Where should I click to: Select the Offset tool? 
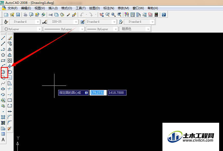pyautogui.click(x=10, y=55)
